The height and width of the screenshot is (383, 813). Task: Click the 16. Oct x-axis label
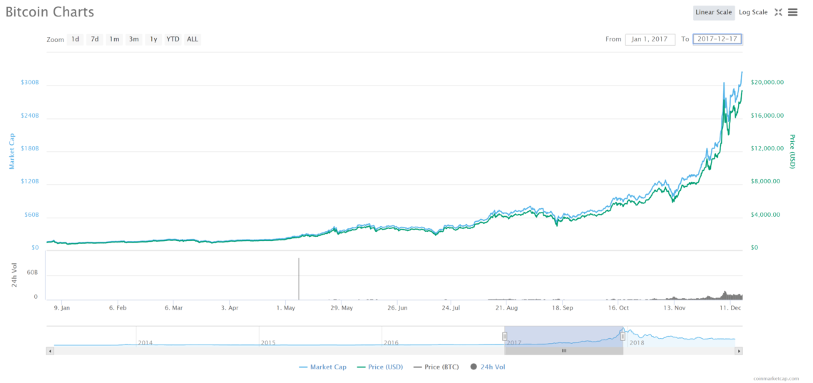pos(618,308)
